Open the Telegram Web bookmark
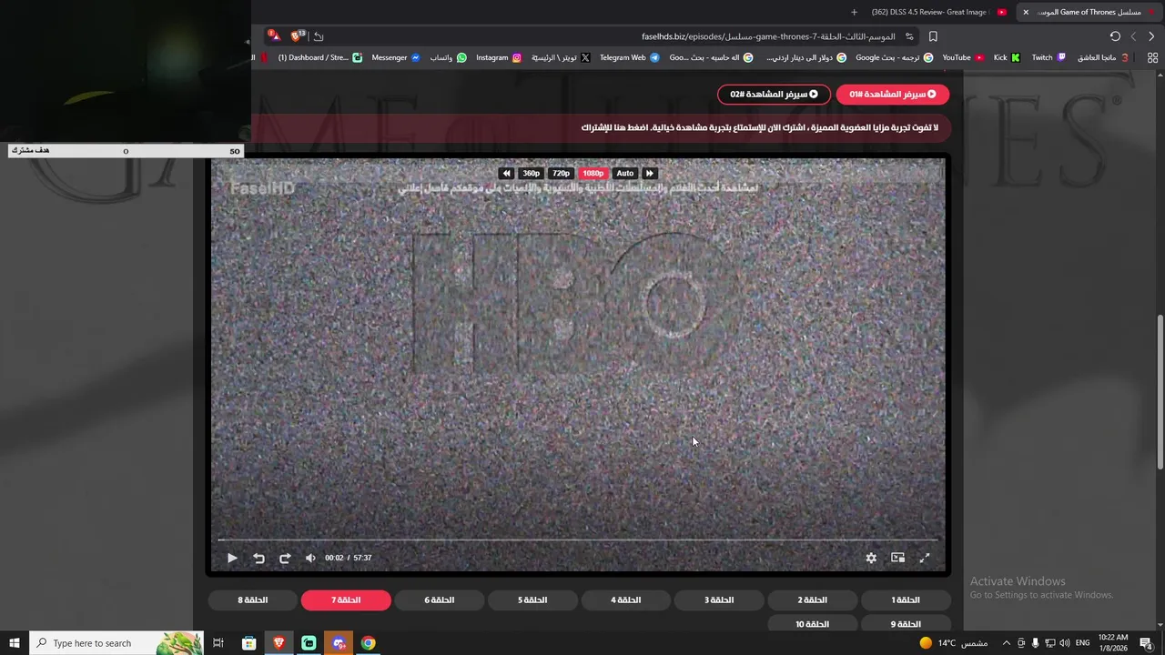This screenshot has width=1165, height=655. pos(629,57)
